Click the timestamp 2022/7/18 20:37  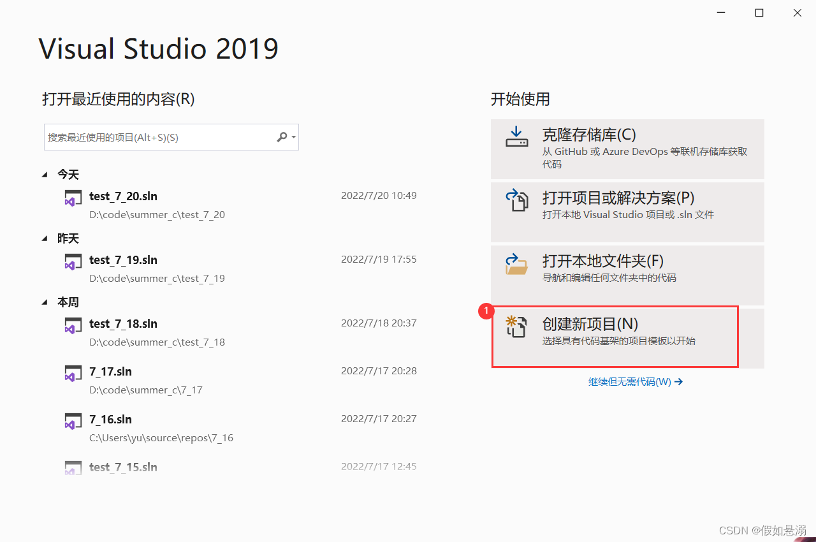[x=379, y=323]
